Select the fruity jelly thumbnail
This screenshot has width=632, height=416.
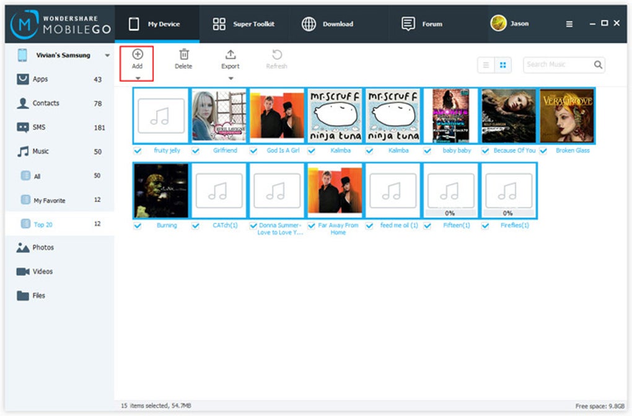pyautogui.click(x=161, y=116)
